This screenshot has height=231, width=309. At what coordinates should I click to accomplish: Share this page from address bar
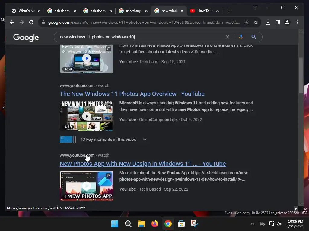(246, 22)
